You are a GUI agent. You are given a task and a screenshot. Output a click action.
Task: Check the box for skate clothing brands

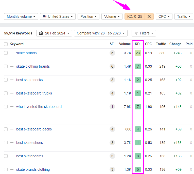[6, 66]
